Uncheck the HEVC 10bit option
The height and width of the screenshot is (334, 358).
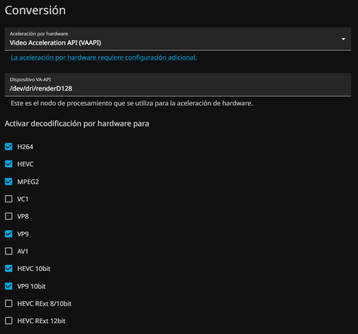click(x=9, y=268)
